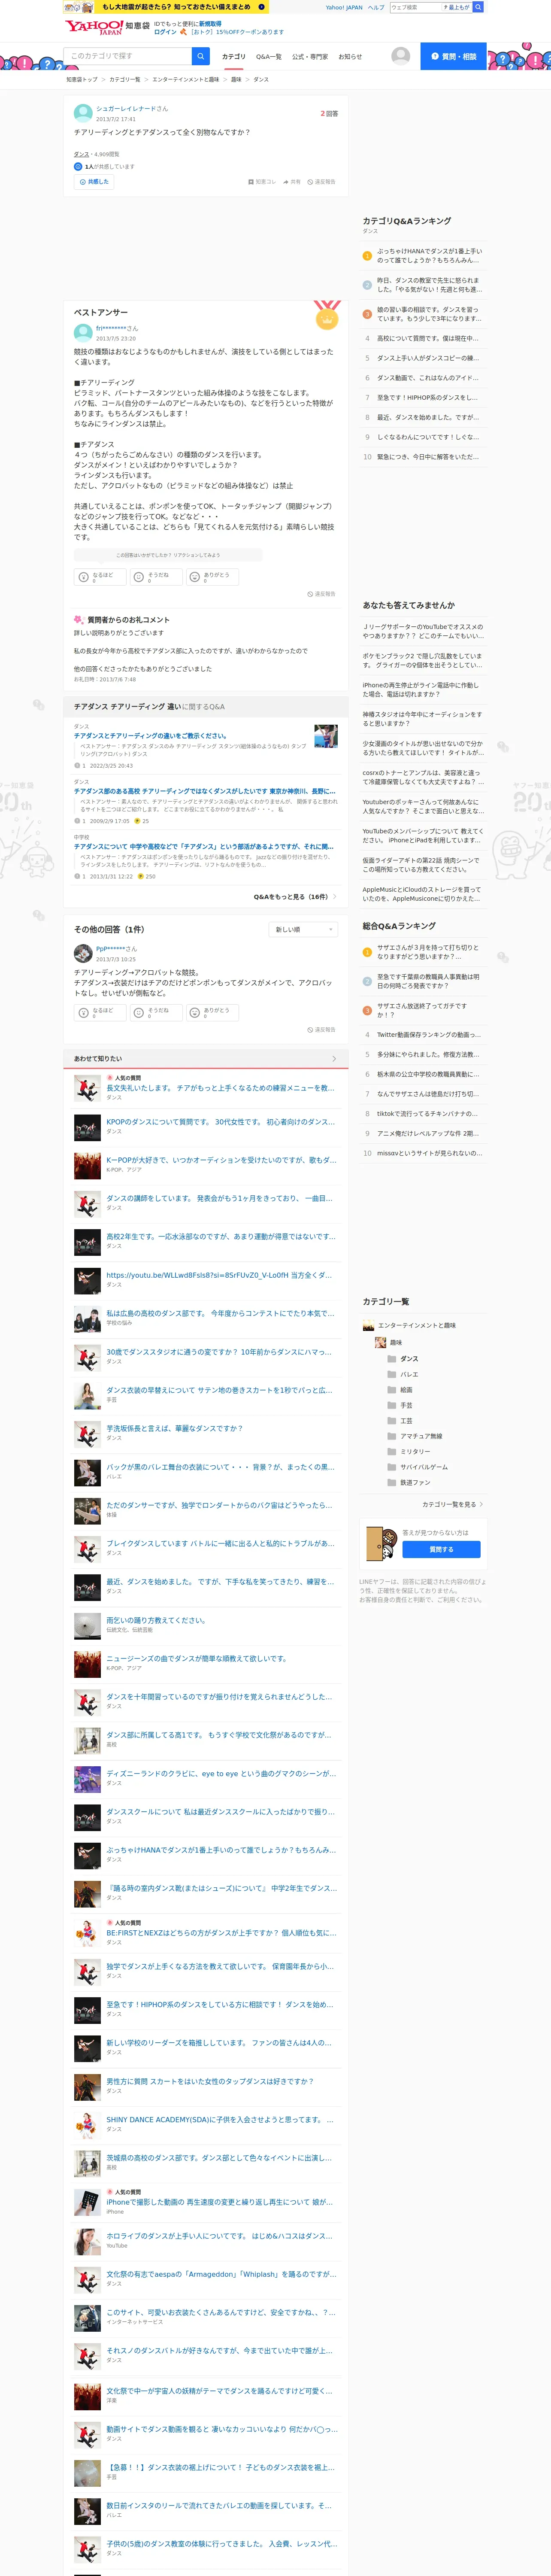Report PpP******'s answer via 違反報告
Viewport: 551px width, 2576px height.
[x=321, y=1029]
